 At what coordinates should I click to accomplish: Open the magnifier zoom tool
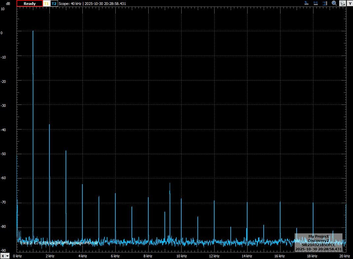coord(334,3)
